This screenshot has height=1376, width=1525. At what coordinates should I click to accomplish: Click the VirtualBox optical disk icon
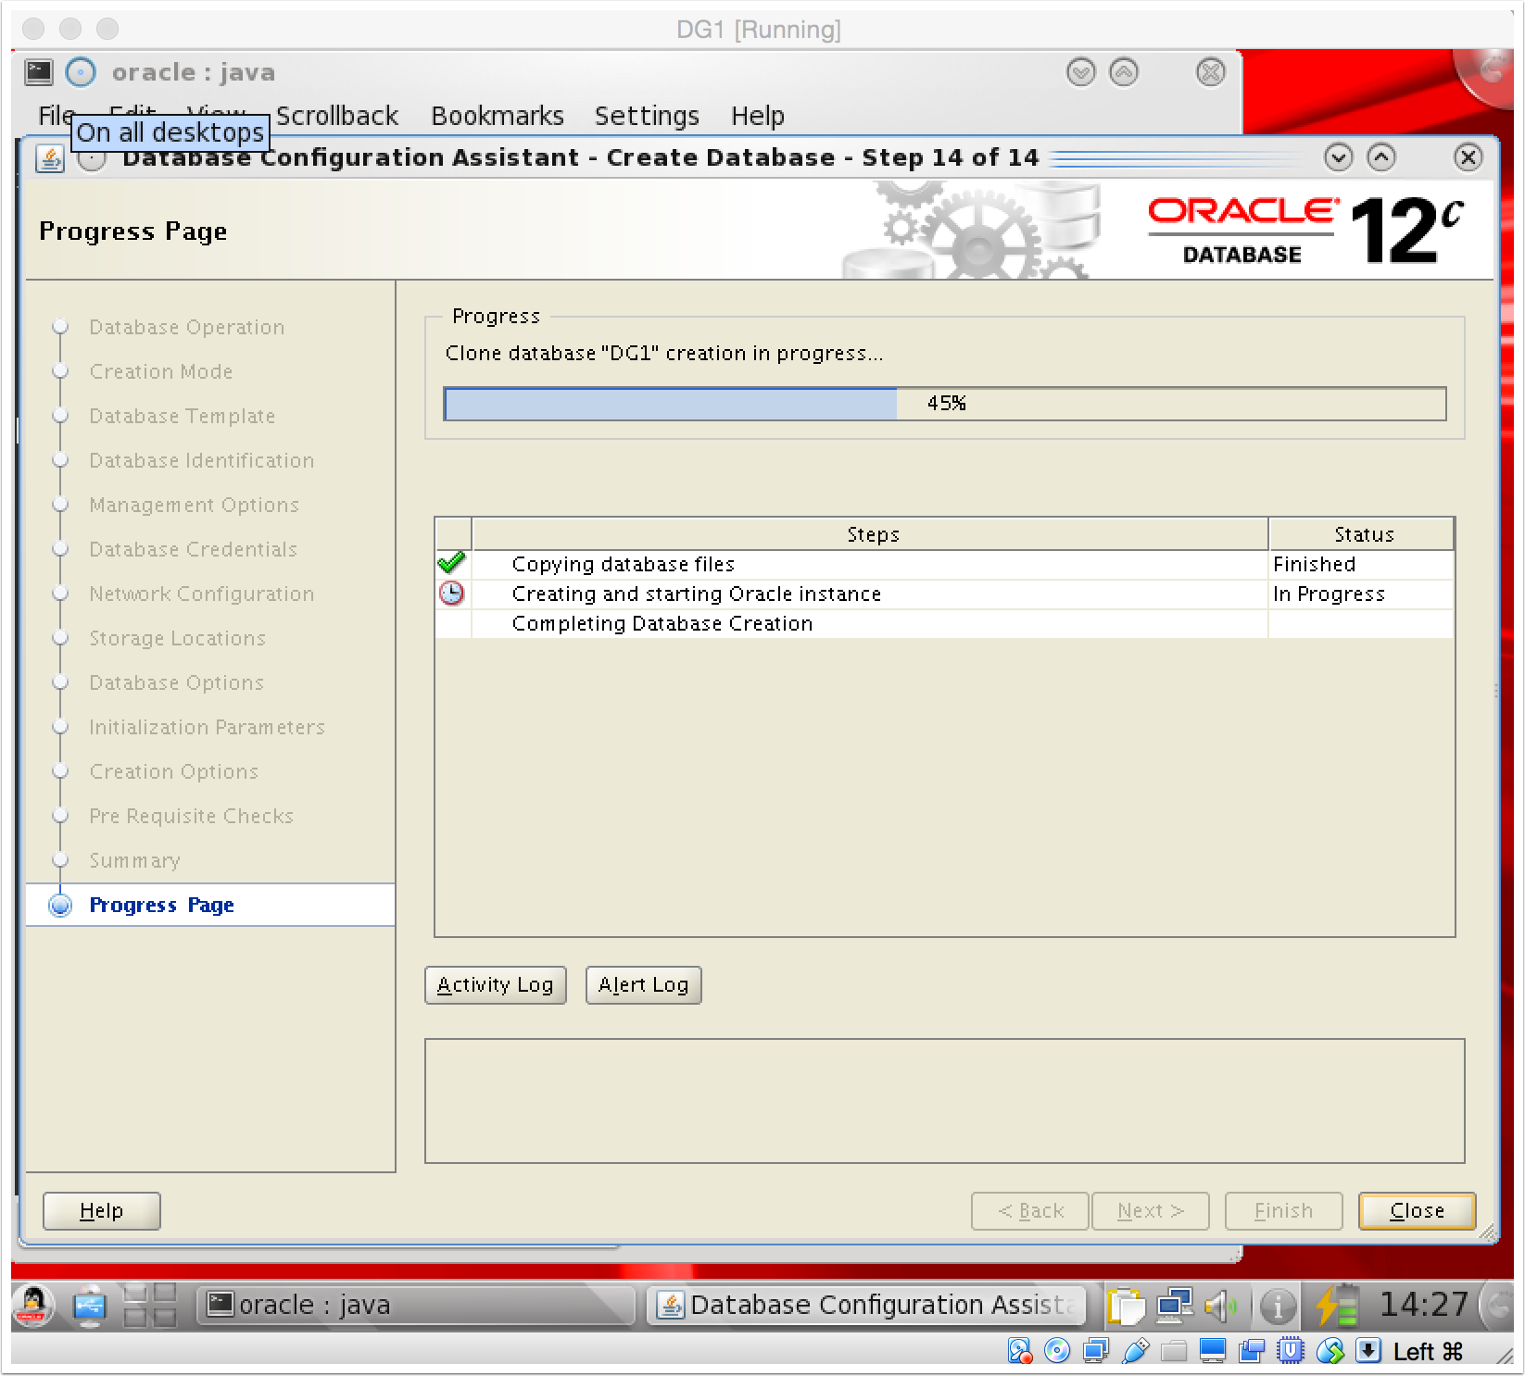point(1057,1352)
